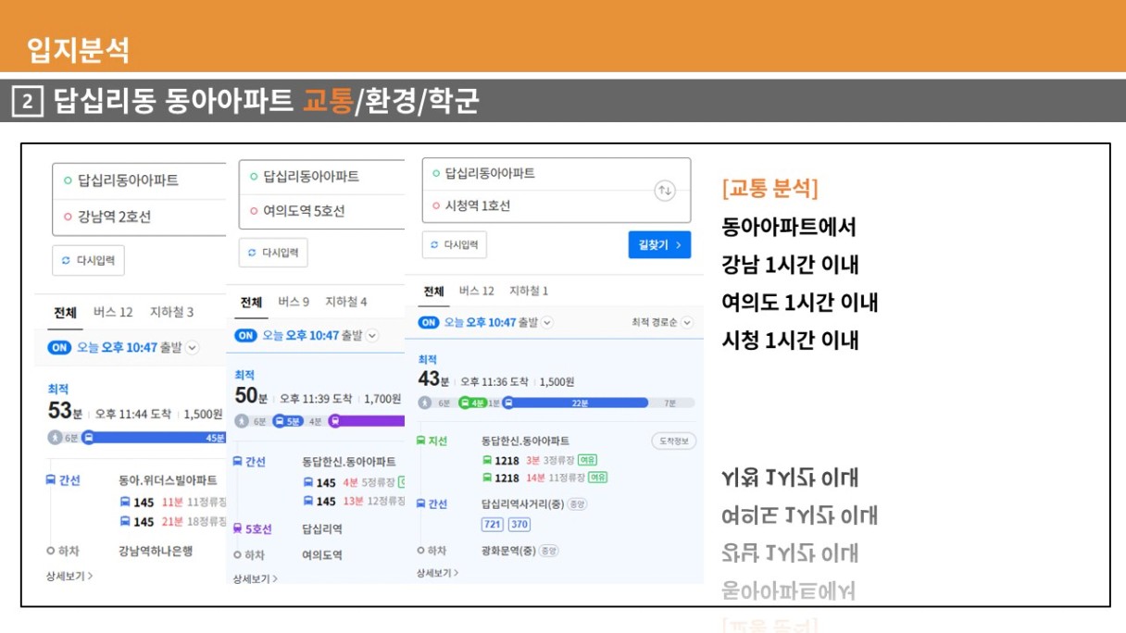Image resolution: width=1126 pixels, height=633 pixels.
Task: Select 지하철 4 tab
Action: click(346, 302)
